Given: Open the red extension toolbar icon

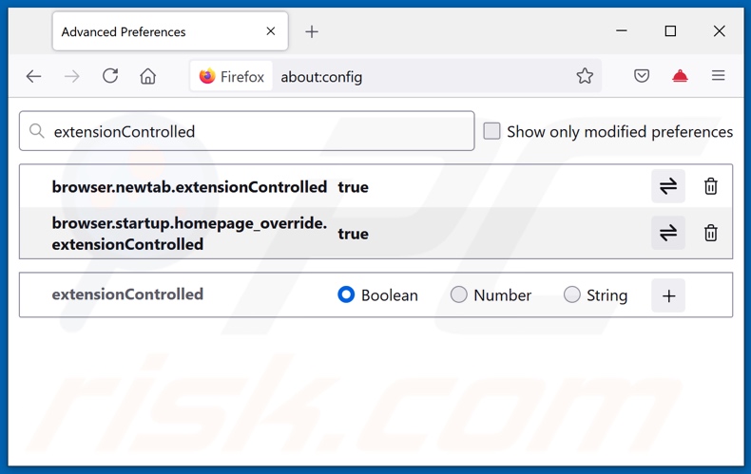Looking at the screenshot, I should [x=680, y=76].
